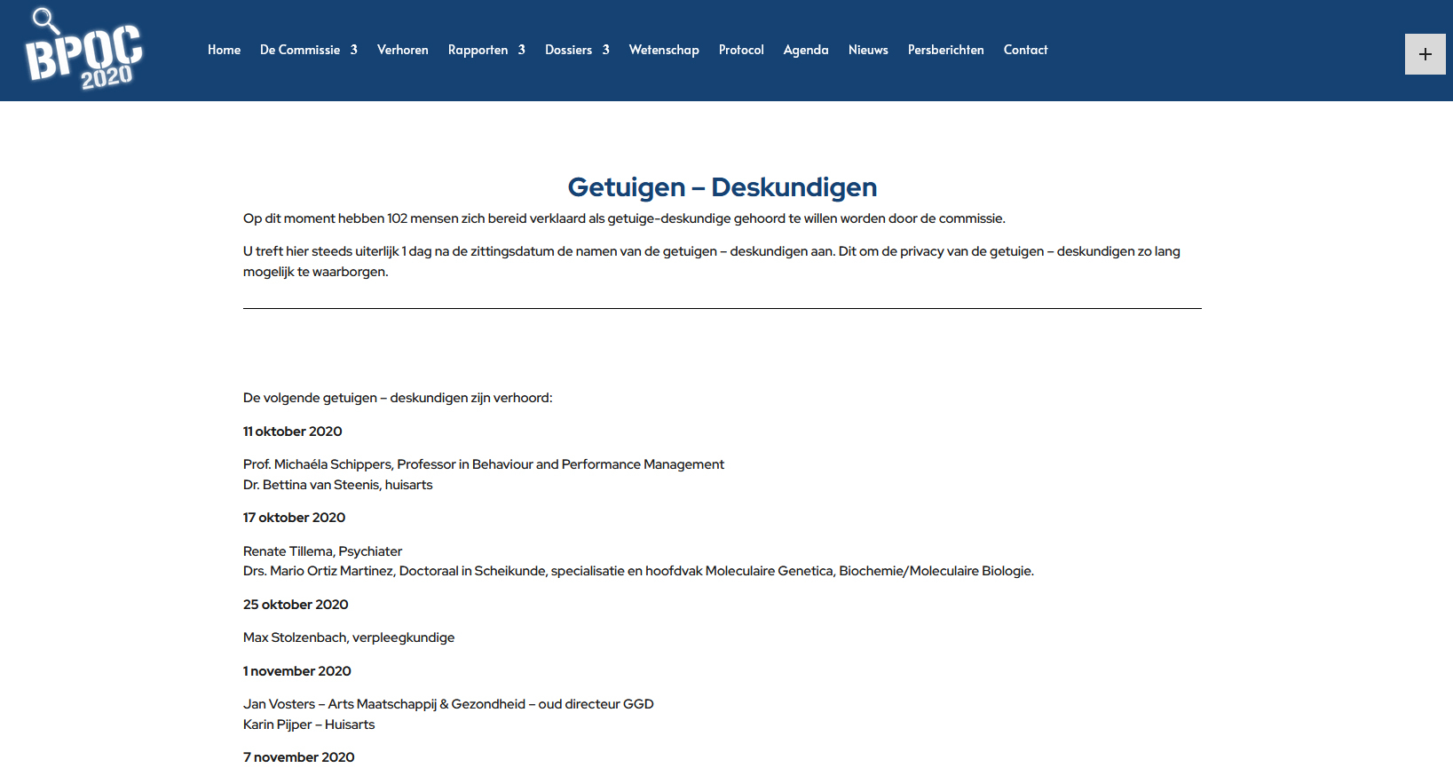Click the Getuigen – Deskundigen heading
1453x776 pixels.
coord(722,187)
